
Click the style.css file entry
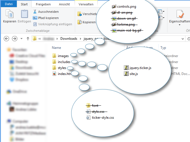96,112
